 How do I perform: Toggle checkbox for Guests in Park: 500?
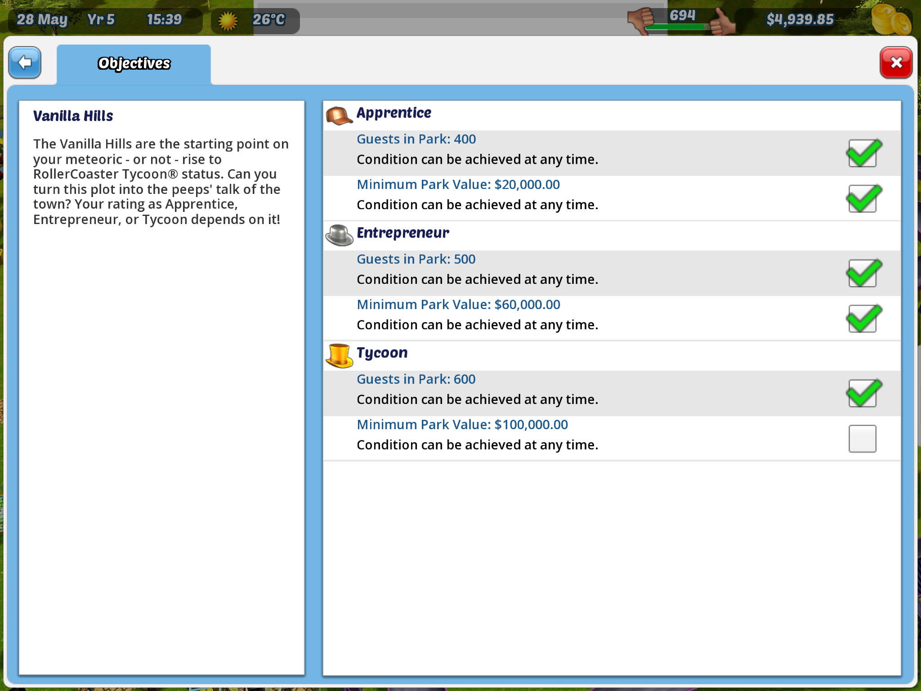[x=863, y=273]
